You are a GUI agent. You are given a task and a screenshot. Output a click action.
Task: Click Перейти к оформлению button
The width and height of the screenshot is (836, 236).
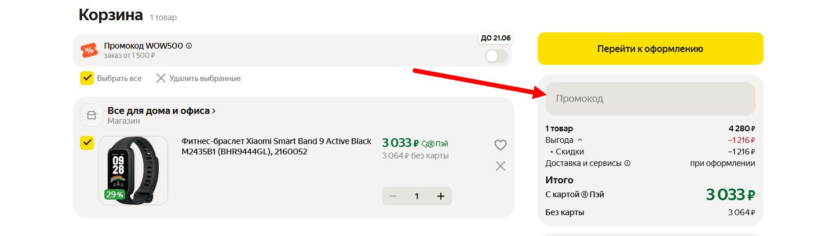coord(650,49)
